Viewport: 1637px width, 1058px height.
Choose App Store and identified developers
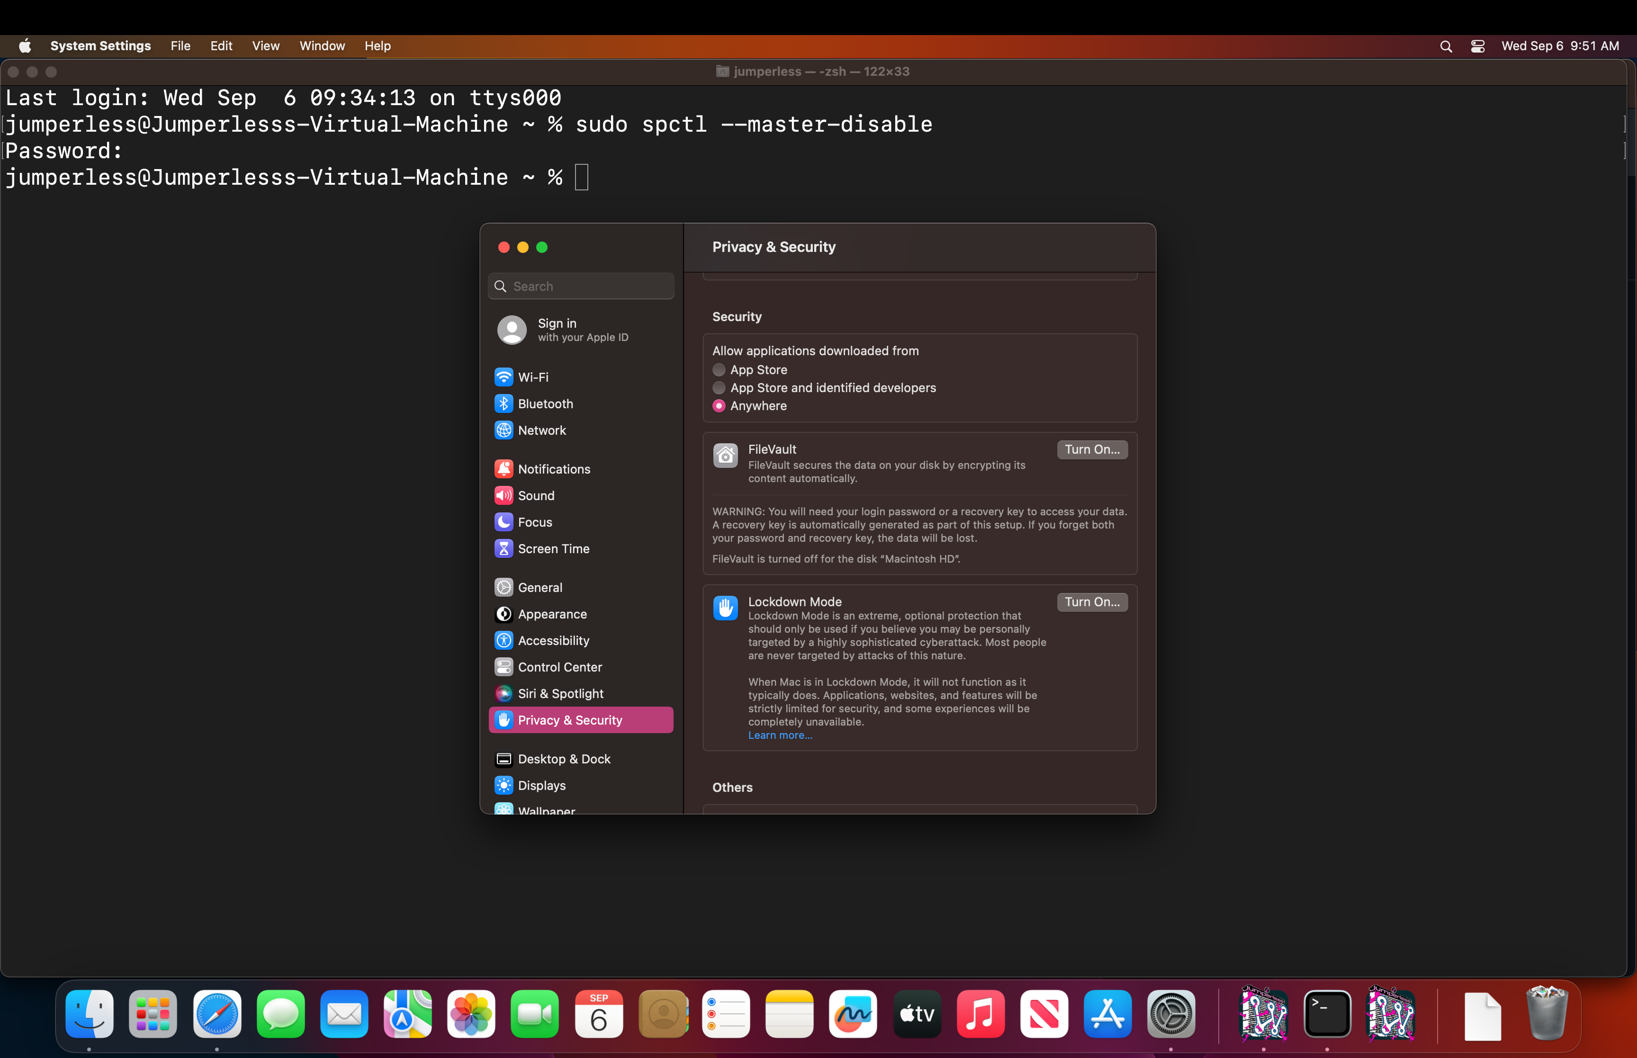719,388
